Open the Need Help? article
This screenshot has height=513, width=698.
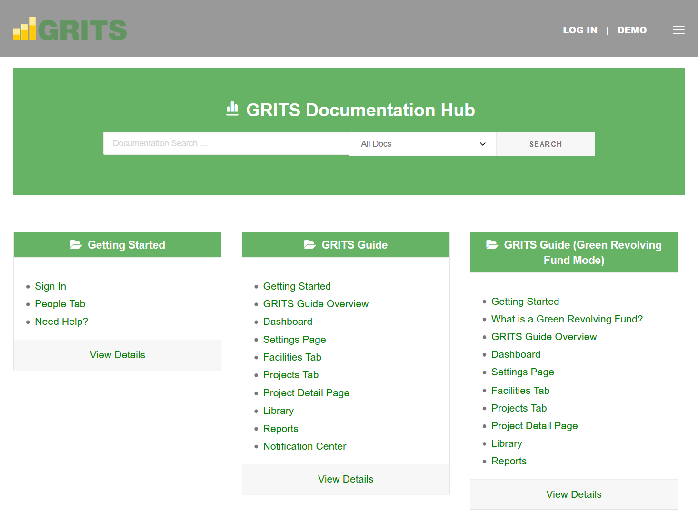pyautogui.click(x=61, y=322)
